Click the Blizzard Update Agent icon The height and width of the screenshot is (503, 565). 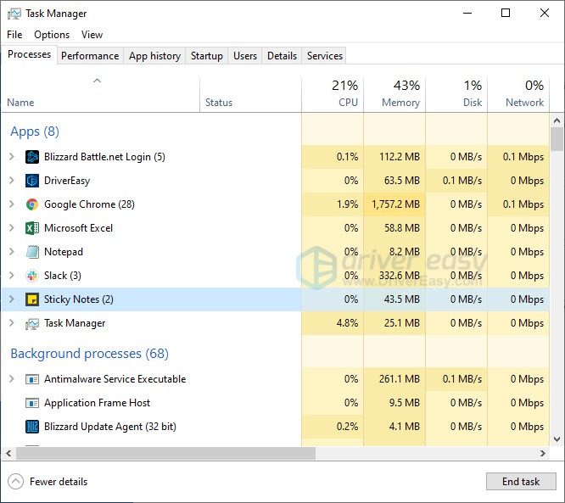coord(32,427)
